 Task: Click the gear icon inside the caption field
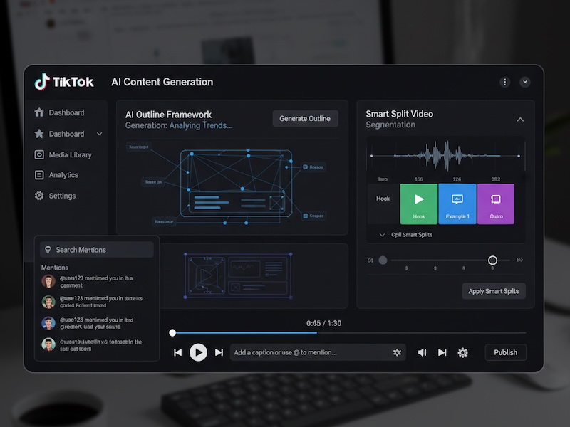(397, 352)
